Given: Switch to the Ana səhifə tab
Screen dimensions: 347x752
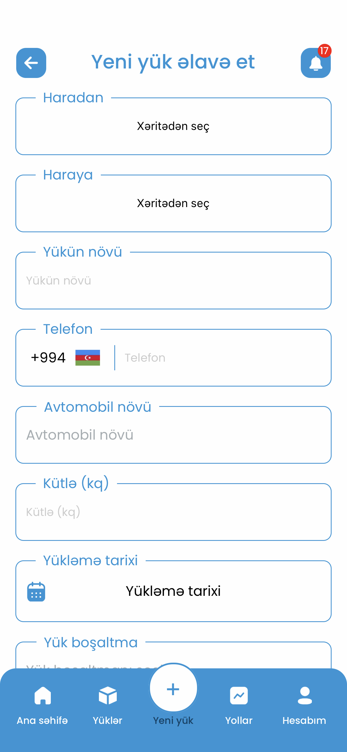Looking at the screenshot, I should click(x=42, y=720).
